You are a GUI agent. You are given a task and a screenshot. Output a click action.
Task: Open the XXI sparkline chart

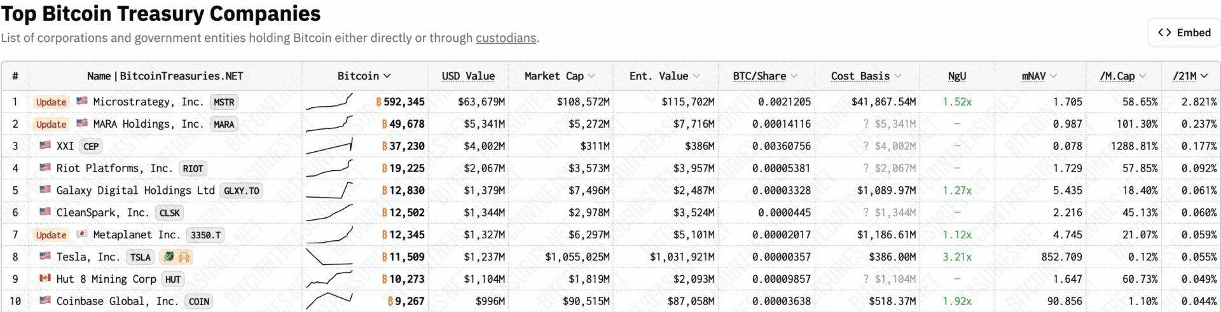click(x=329, y=146)
